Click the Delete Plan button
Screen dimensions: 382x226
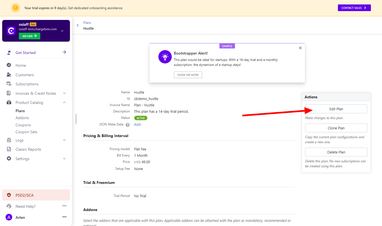[x=336, y=152]
